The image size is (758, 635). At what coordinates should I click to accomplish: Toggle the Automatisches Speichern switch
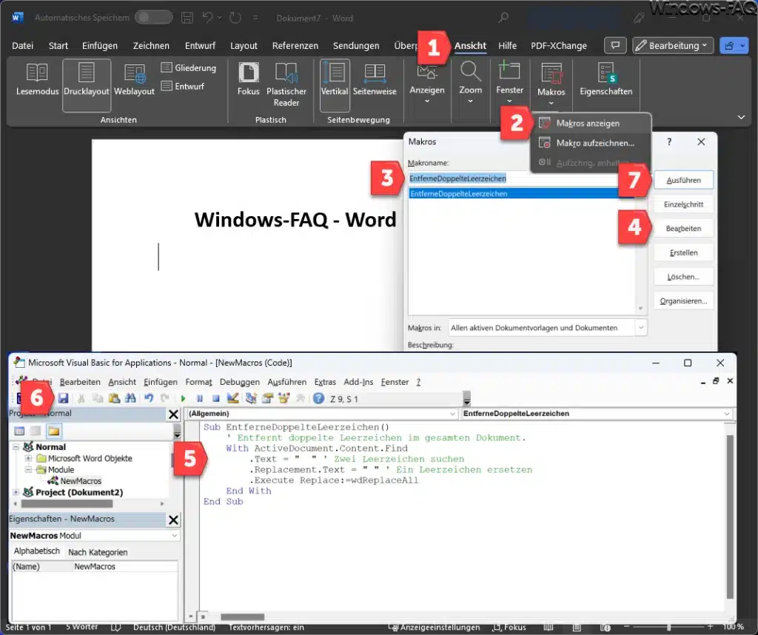(x=153, y=18)
